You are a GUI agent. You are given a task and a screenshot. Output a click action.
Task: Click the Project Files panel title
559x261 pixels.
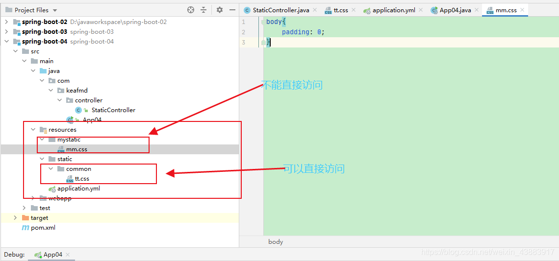(32, 10)
